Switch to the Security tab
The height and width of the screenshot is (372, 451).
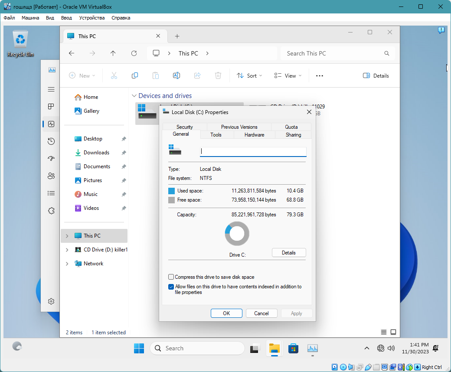click(184, 127)
